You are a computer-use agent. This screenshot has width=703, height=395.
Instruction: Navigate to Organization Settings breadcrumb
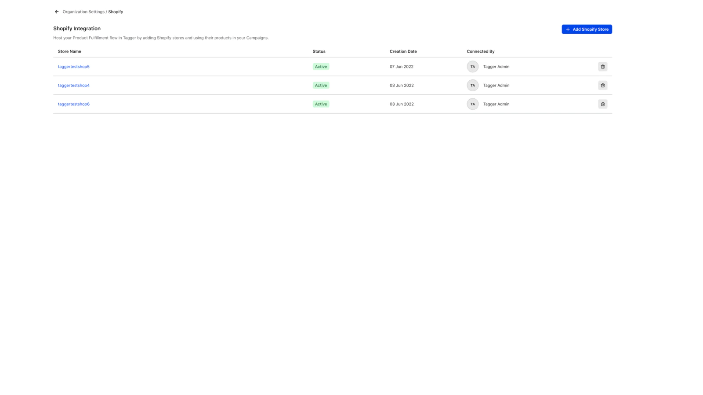(83, 12)
